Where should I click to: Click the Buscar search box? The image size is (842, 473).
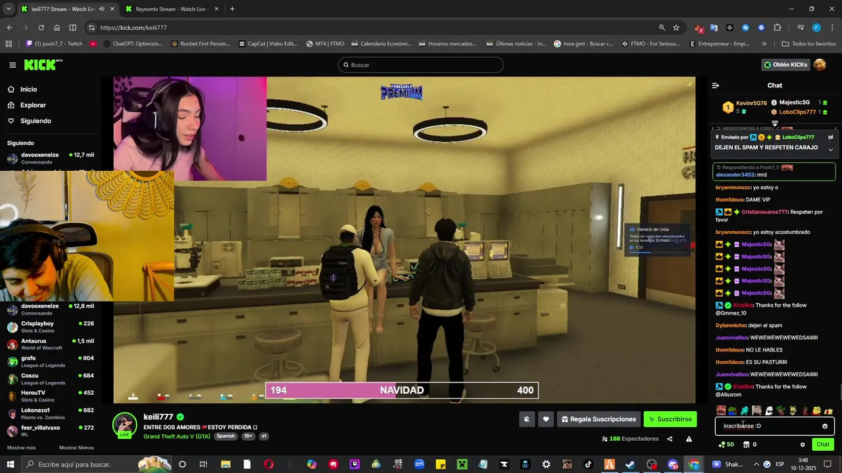(421, 65)
